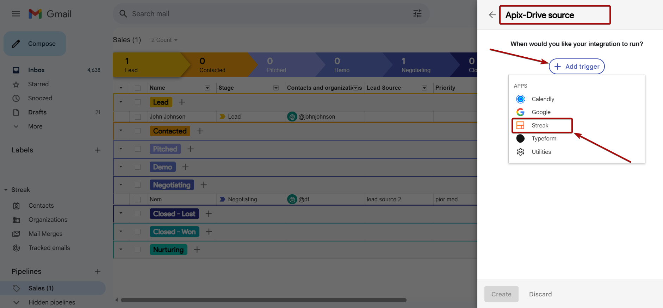663x308 pixels.
Task: Collapse the Lead group arrow
Action: (x=121, y=102)
